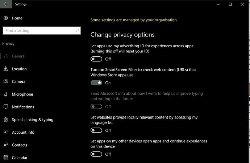Click the back arrow in title bar

[x=6, y=4]
